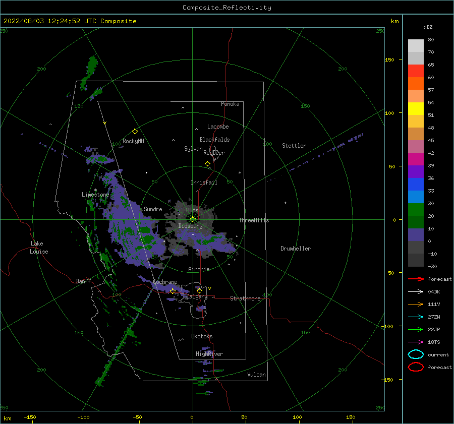Click the -150 value on bottom axis
Image resolution: width=454 pixels, height=424 pixels.
pyautogui.click(x=30, y=417)
